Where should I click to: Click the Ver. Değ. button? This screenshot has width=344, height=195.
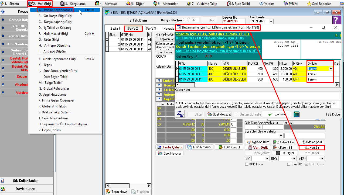258,148
